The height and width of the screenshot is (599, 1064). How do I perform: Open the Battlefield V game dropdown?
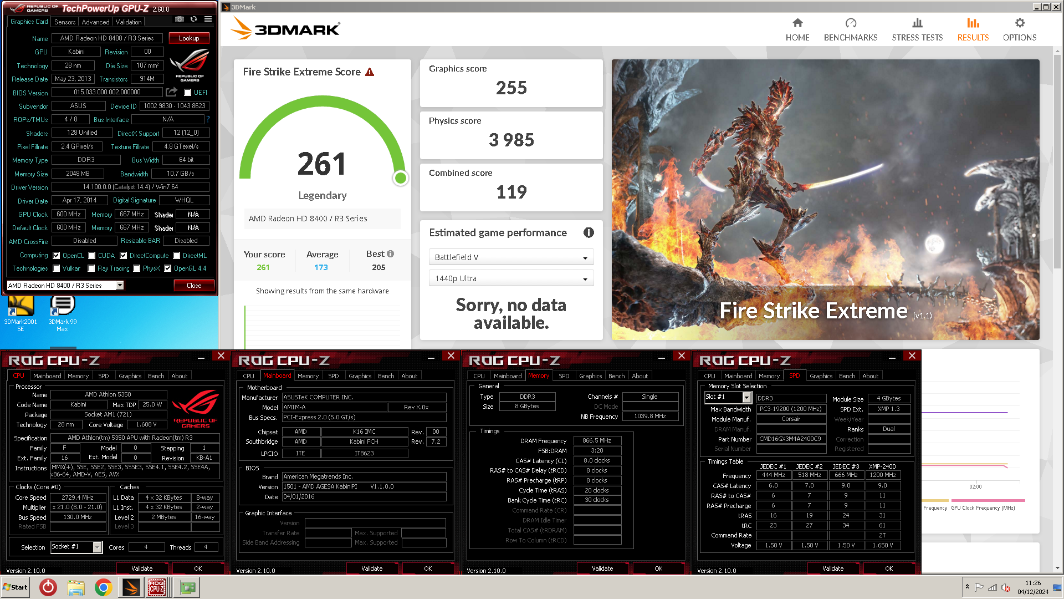511,257
